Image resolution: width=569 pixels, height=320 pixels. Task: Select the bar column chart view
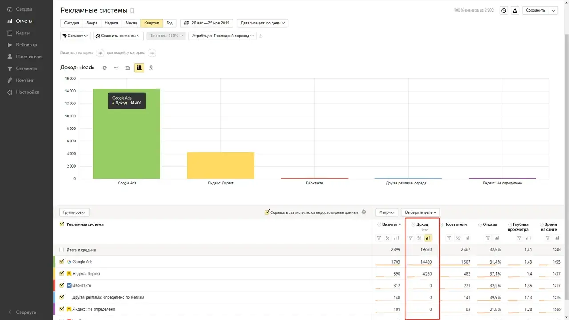coord(139,68)
